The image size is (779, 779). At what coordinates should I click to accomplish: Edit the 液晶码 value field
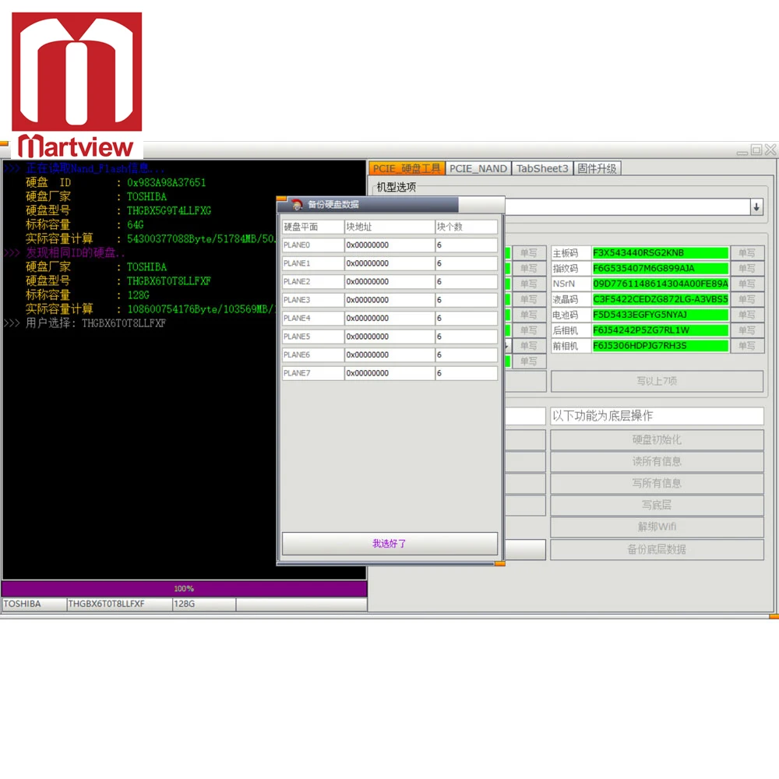(x=661, y=299)
